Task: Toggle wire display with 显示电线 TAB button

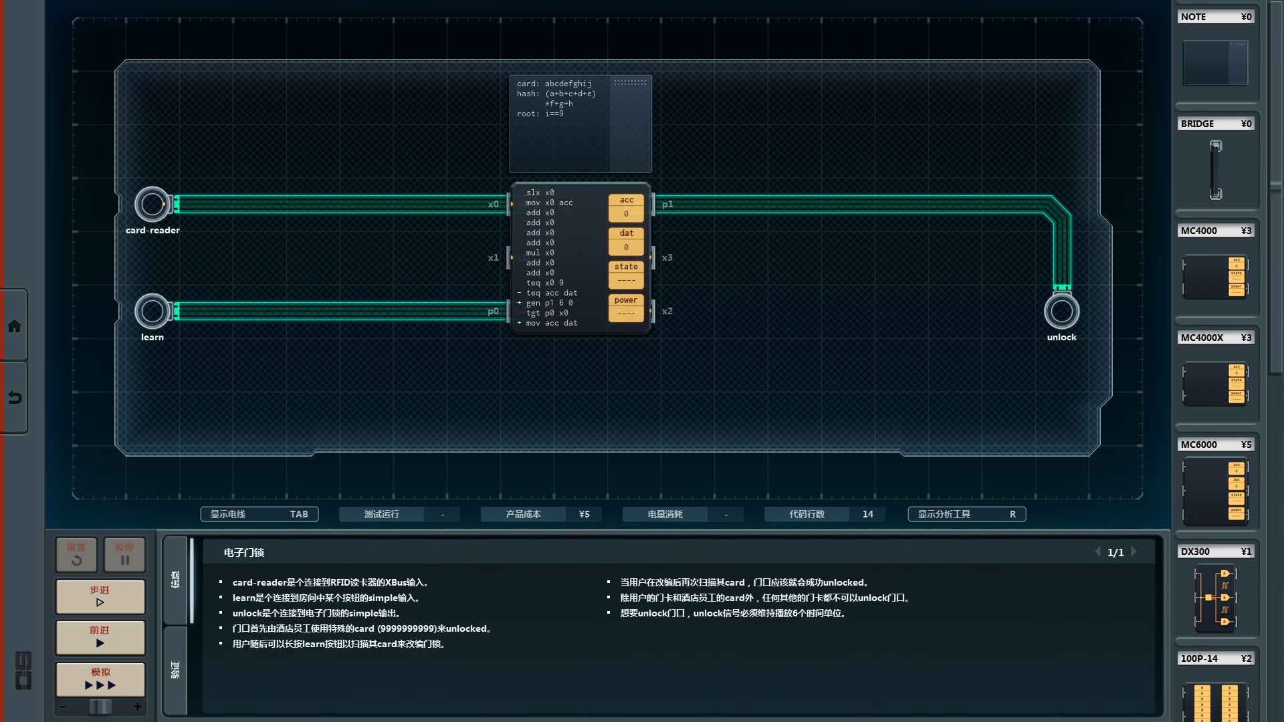Action: click(259, 514)
